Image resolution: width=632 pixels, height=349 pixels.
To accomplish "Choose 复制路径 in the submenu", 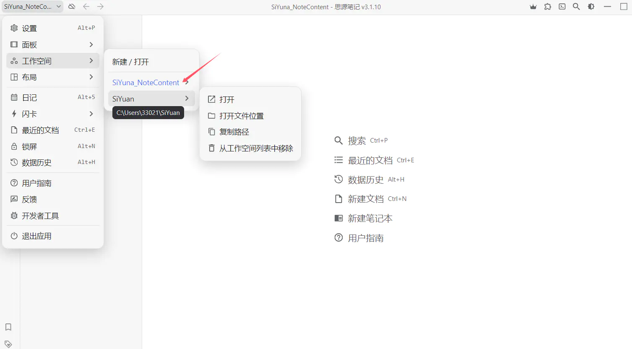I will pos(250,132).
